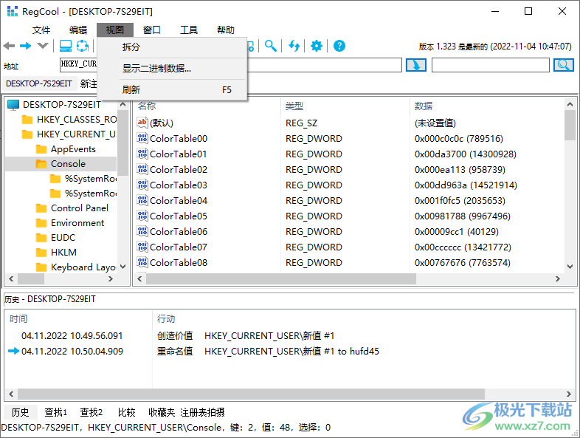
Task: Click the magnifier search toolbar icon
Action: tap(270, 46)
